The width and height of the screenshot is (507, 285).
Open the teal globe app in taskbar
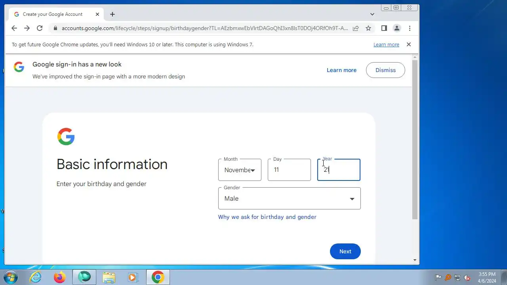point(84,277)
